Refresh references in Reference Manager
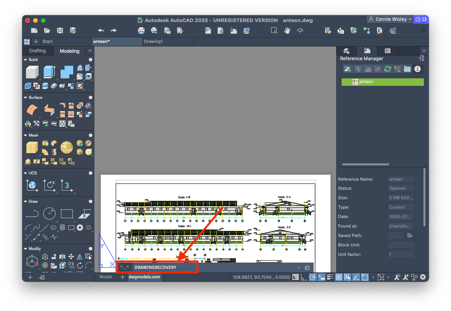 [x=387, y=69]
